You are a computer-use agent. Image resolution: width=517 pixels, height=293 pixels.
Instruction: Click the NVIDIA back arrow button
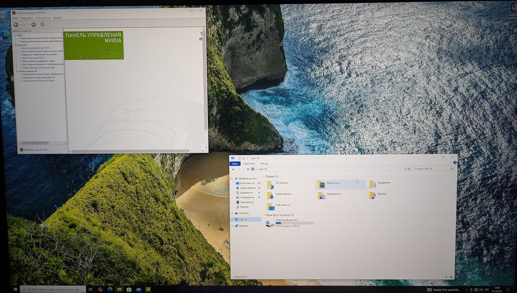coord(16,25)
